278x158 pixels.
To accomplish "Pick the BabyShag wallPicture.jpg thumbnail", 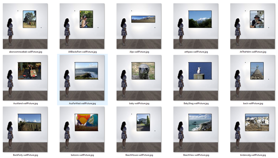I will point(196,78).
